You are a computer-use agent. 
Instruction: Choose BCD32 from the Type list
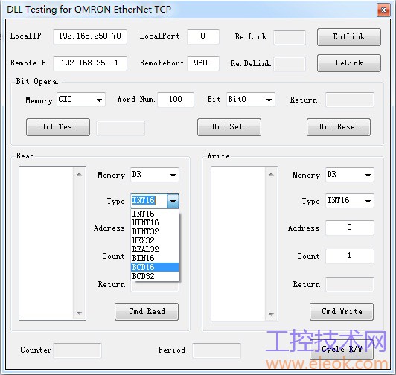[155, 276]
